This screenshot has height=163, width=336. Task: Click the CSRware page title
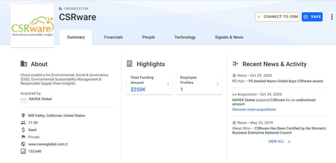pyautogui.click(x=77, y=17)
